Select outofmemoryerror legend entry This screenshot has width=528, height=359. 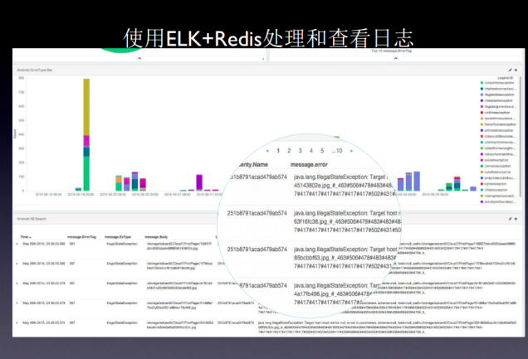(x=497, y=172)
